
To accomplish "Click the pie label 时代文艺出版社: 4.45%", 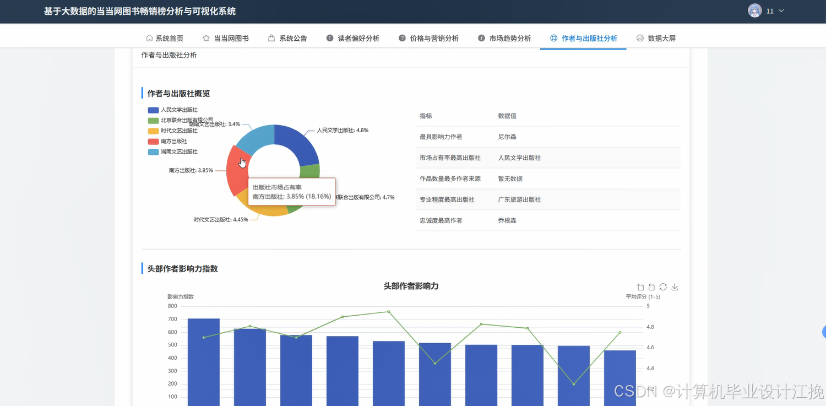I will coord(221,219).
